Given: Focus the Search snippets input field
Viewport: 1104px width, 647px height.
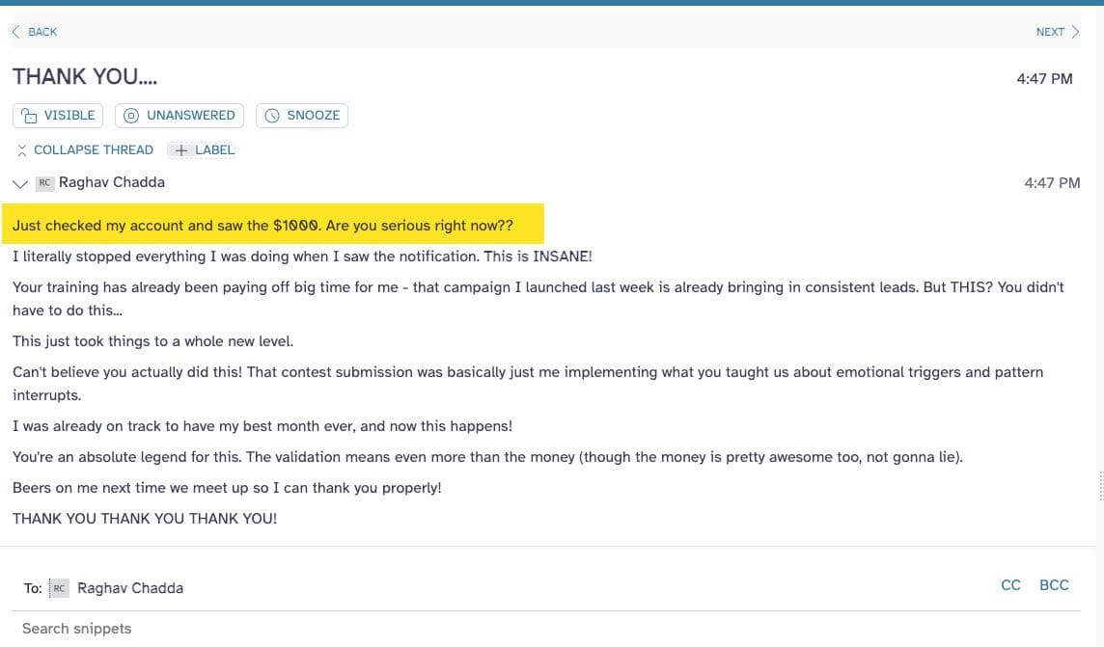Looking at the screenshot, I should coord(546,629).
